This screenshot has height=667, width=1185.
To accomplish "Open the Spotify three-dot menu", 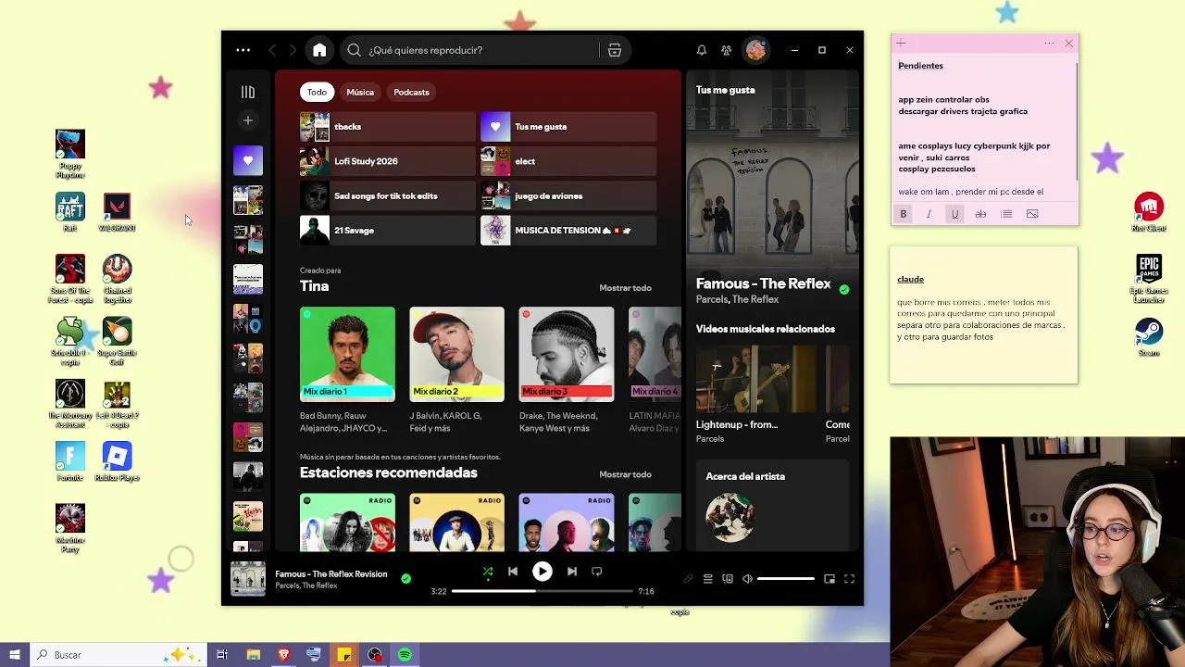I will point(243,50).
